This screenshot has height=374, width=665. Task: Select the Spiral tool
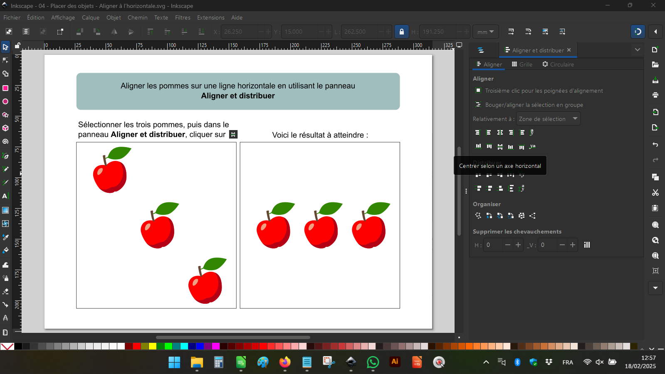5,141
